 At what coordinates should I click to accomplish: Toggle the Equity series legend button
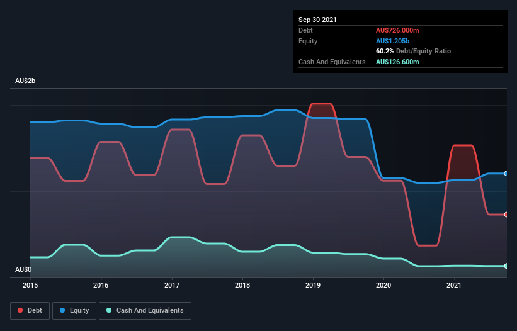click(74, 311)
